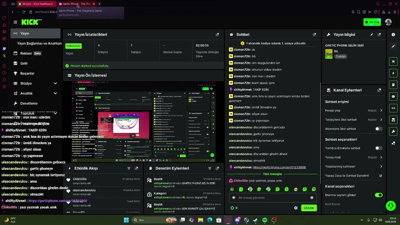Open Yayın Bağlantısı ve Anahtarı
This screenshot has height=225, width=400.
(39, 43)
